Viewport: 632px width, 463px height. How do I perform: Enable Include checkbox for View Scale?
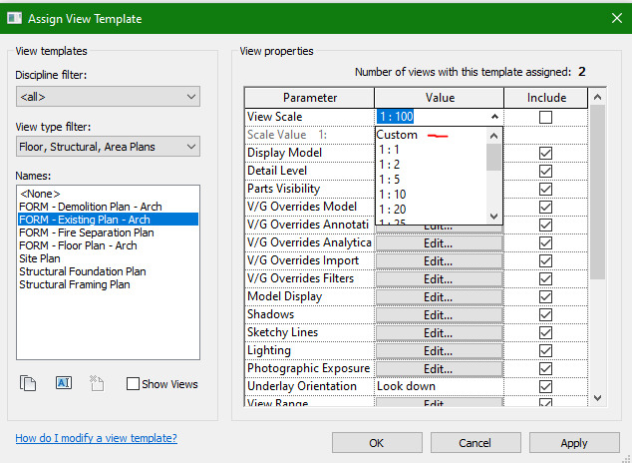point(545,118)
